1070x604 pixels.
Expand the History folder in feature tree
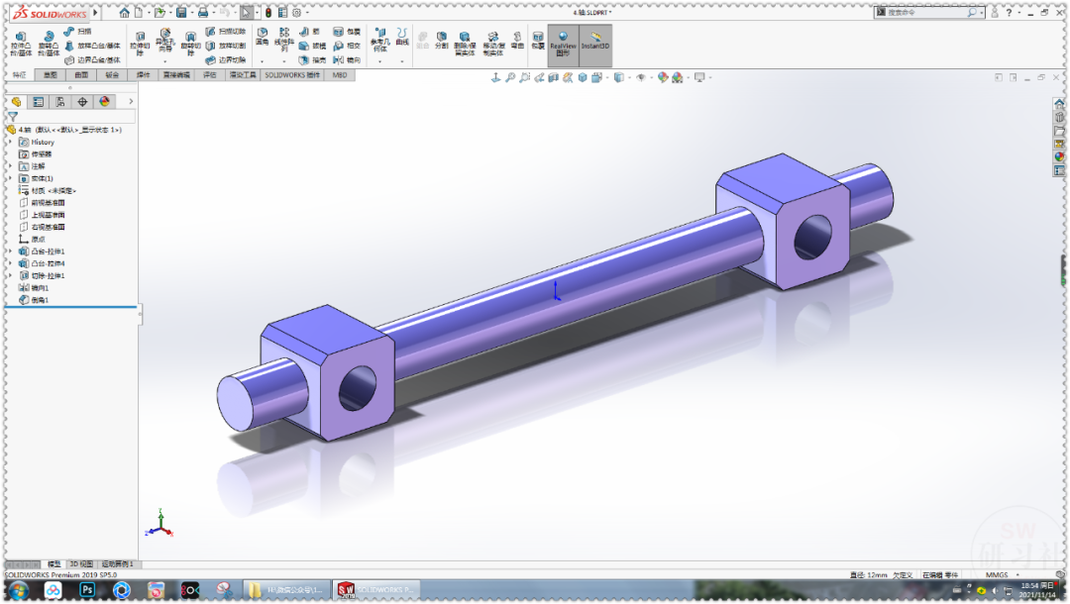coord(9,143)
